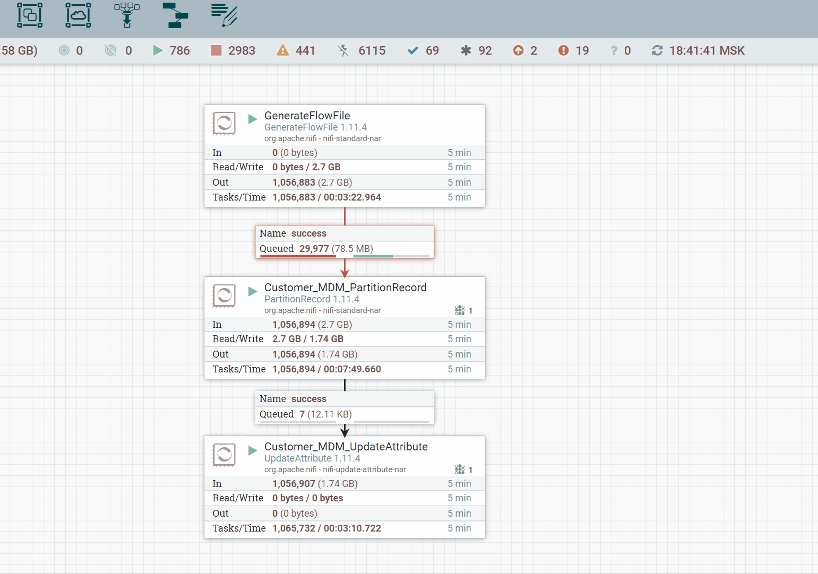
Task: Click the Customer_MDM_PartitionRecord processor type icon
Action: [224, 295]
